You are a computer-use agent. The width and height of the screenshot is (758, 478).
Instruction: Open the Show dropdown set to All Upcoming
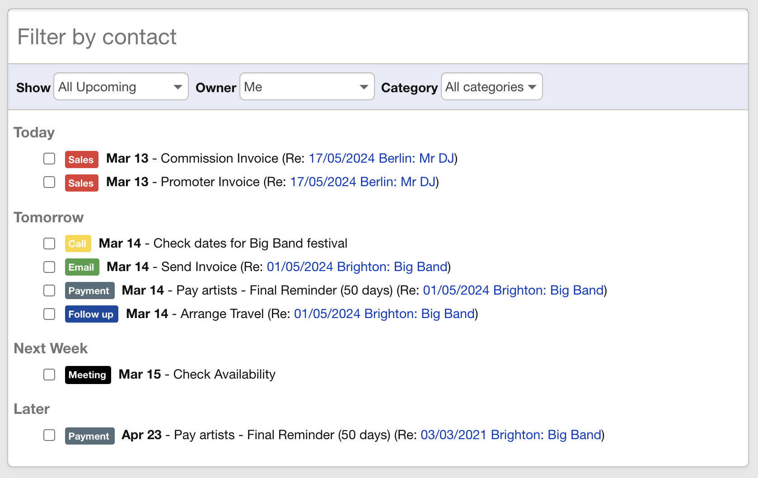(x=121, y=86)
